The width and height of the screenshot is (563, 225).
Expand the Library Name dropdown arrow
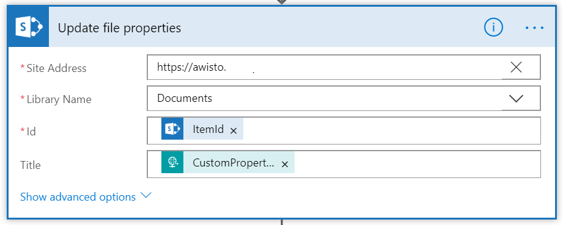(x=517, y=99)
